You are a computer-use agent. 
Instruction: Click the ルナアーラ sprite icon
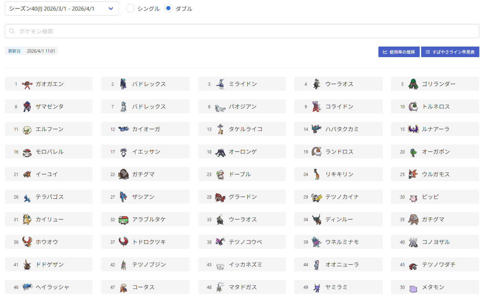tap(413, 129)
